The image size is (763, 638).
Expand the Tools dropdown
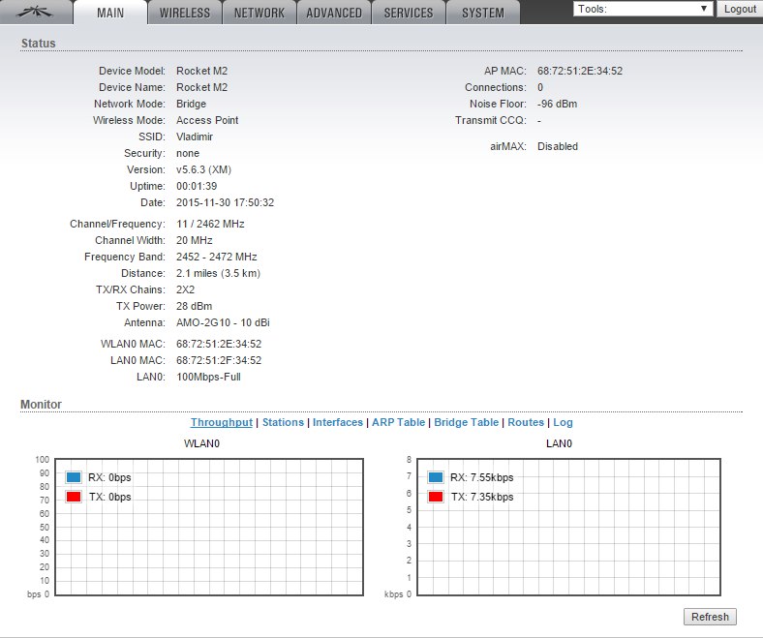pos(642,9)
